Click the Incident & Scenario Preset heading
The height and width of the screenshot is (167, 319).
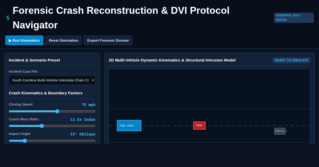(x=34, y=60)
